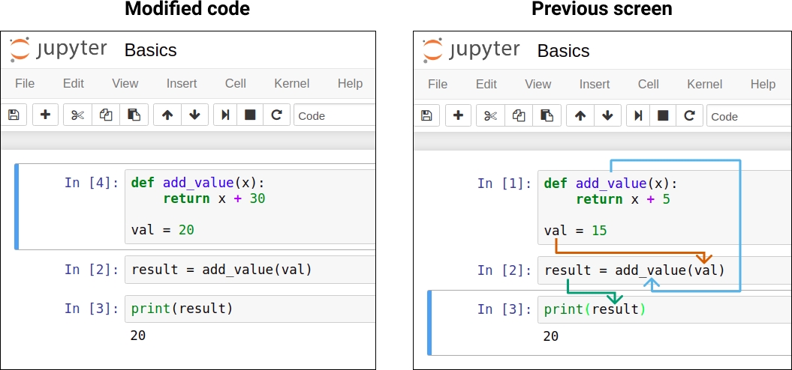
Task: Cut the selected cell in the left notebook
Action: (77, 115)
